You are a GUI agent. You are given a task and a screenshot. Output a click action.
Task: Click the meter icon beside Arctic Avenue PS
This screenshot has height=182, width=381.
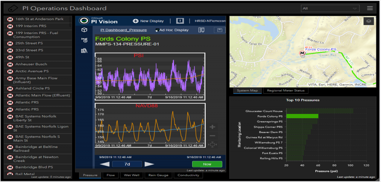pos(10,72)
